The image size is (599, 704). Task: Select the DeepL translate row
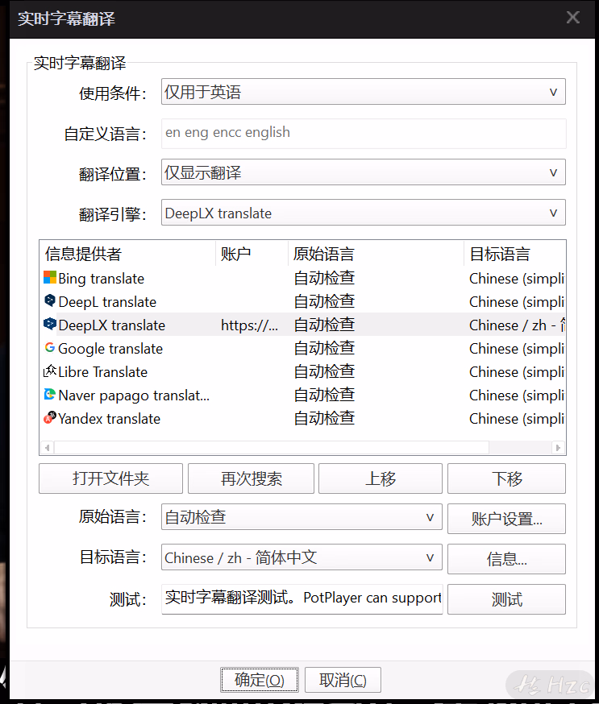click(303, 302)
